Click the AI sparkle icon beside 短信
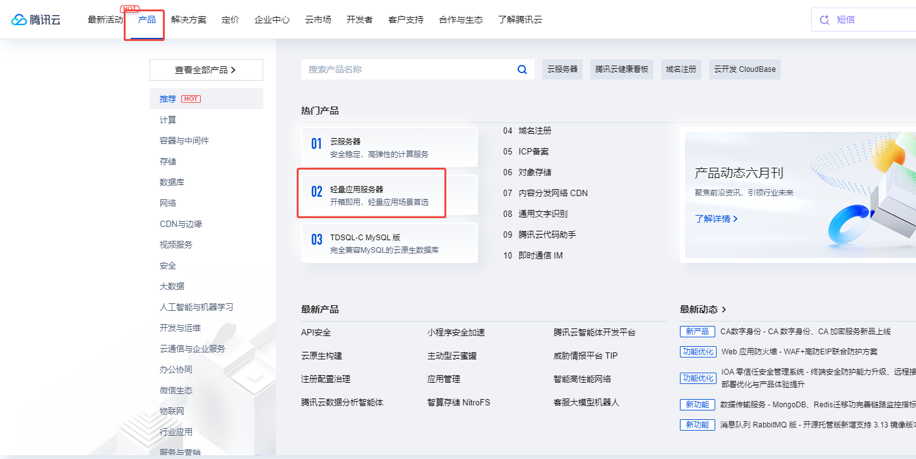 (x=824, y=20)
